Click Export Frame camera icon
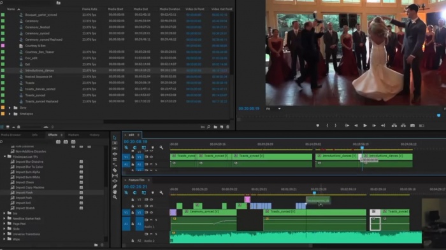 [412, 125]
